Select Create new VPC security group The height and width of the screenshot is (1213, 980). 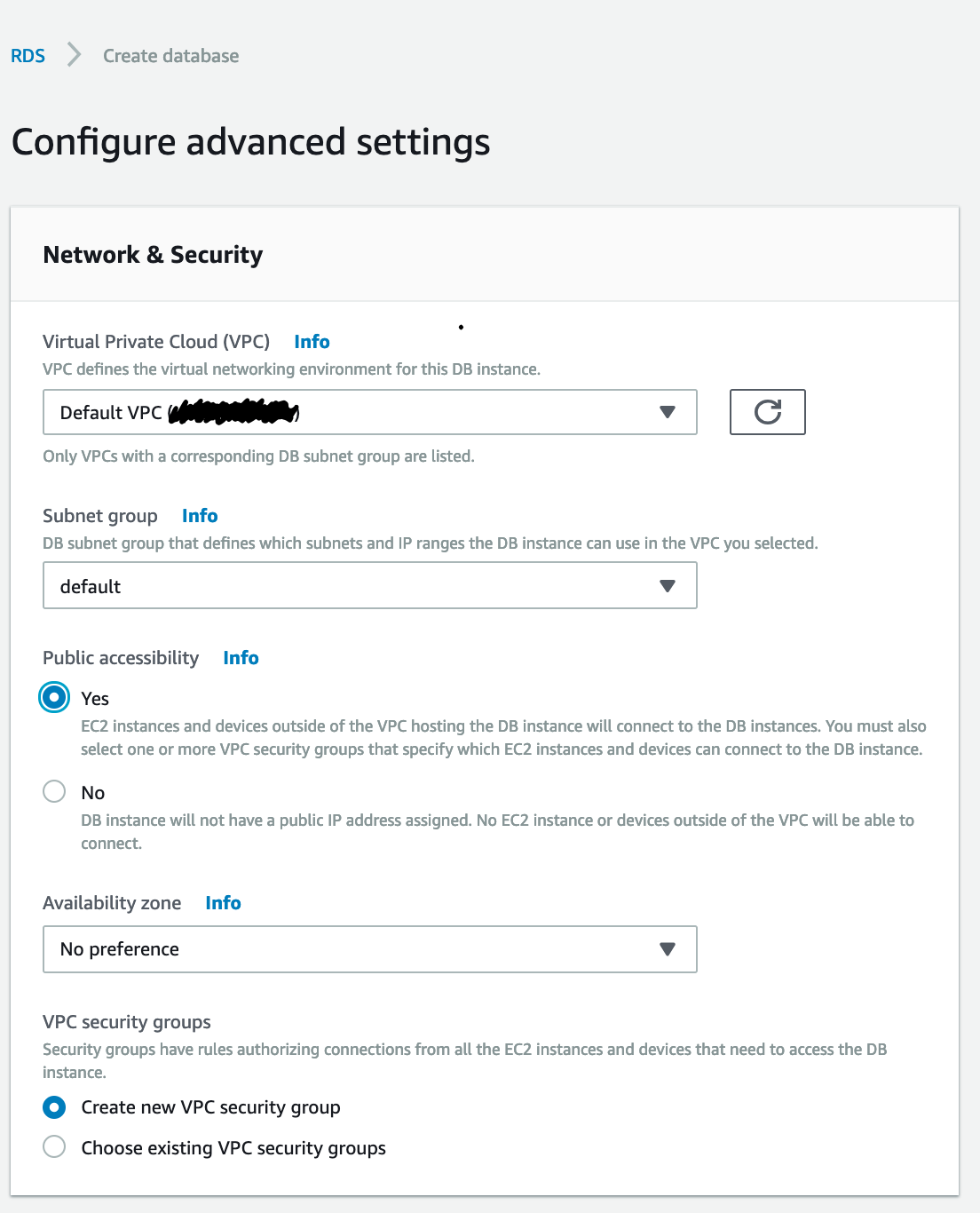pyautogui.click(x=54, y=1107)
